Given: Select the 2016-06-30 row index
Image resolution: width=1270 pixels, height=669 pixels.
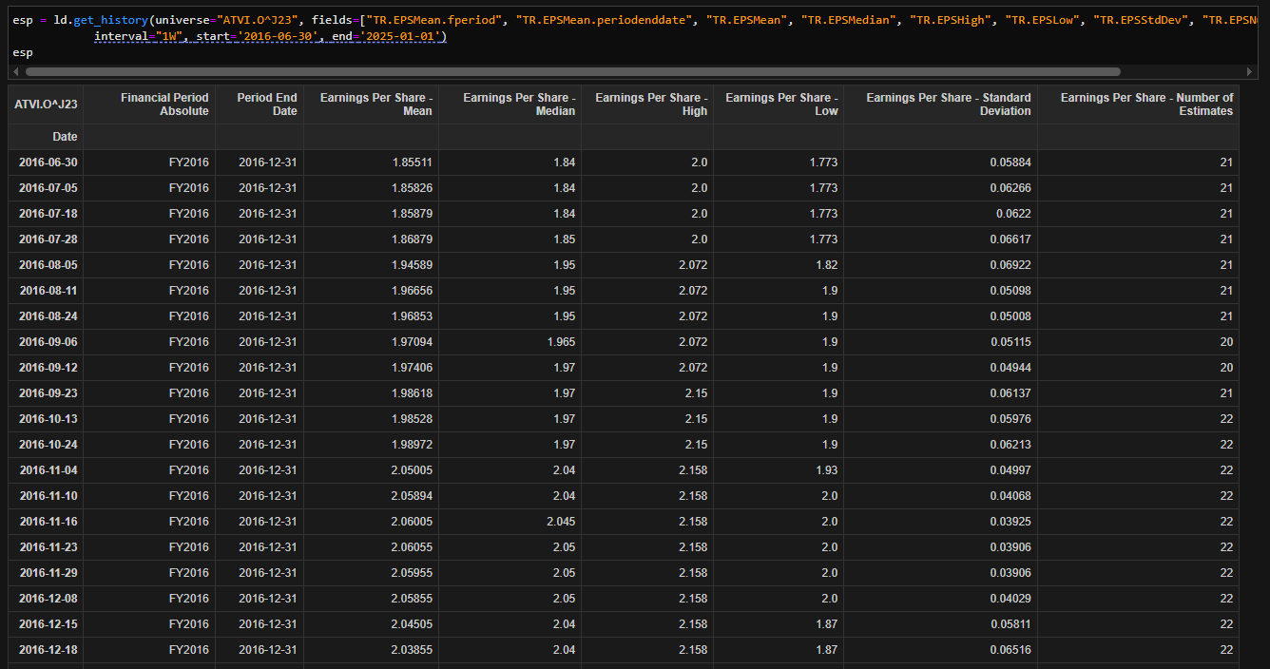Looking at the screenshot, I should pyautogui.click(x=48, y=162).
